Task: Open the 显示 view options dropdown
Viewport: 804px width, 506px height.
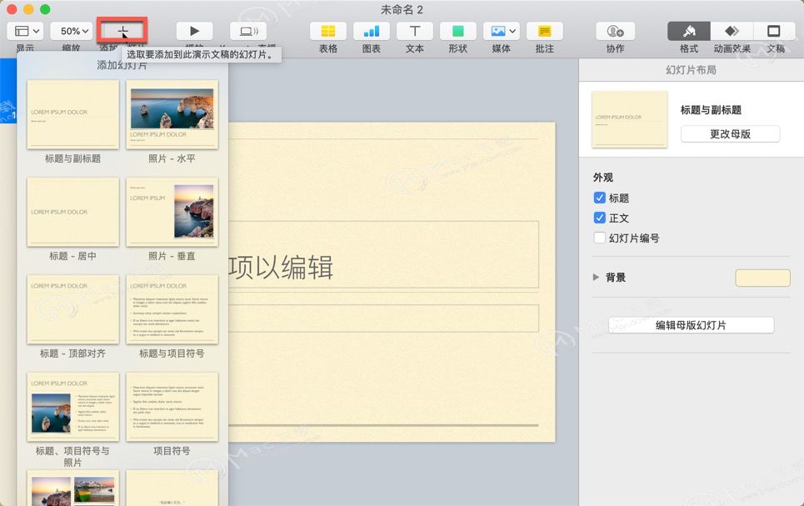Action: click(25, 31)
